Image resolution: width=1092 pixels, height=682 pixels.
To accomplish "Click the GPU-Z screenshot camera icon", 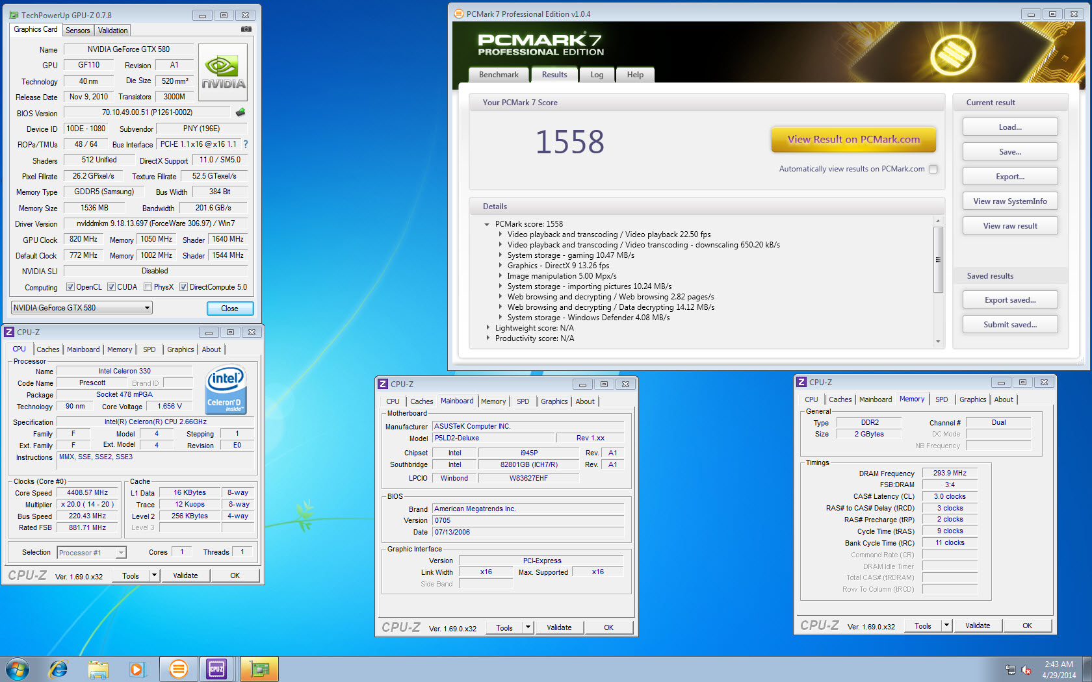I will (246, 29).
